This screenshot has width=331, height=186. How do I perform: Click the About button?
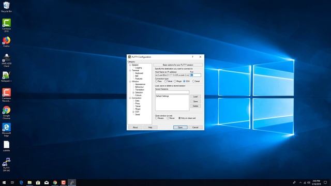point(136,128)
